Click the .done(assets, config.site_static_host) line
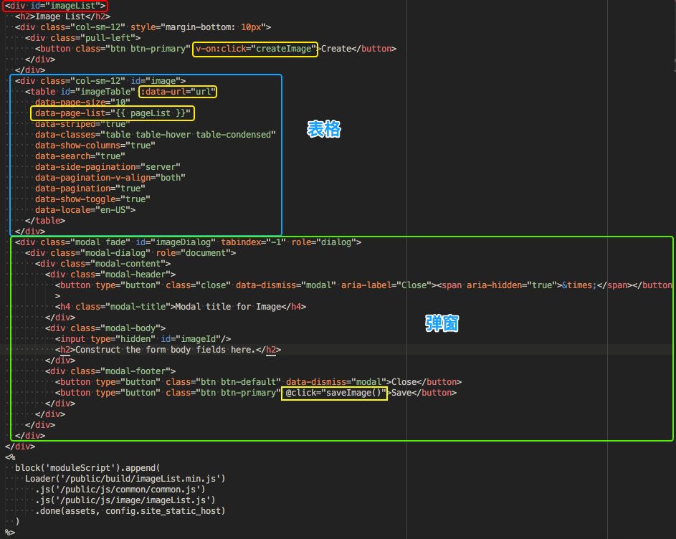Image resolution: width=676 pixels, height=539 pixels. (x=130, y=511)
